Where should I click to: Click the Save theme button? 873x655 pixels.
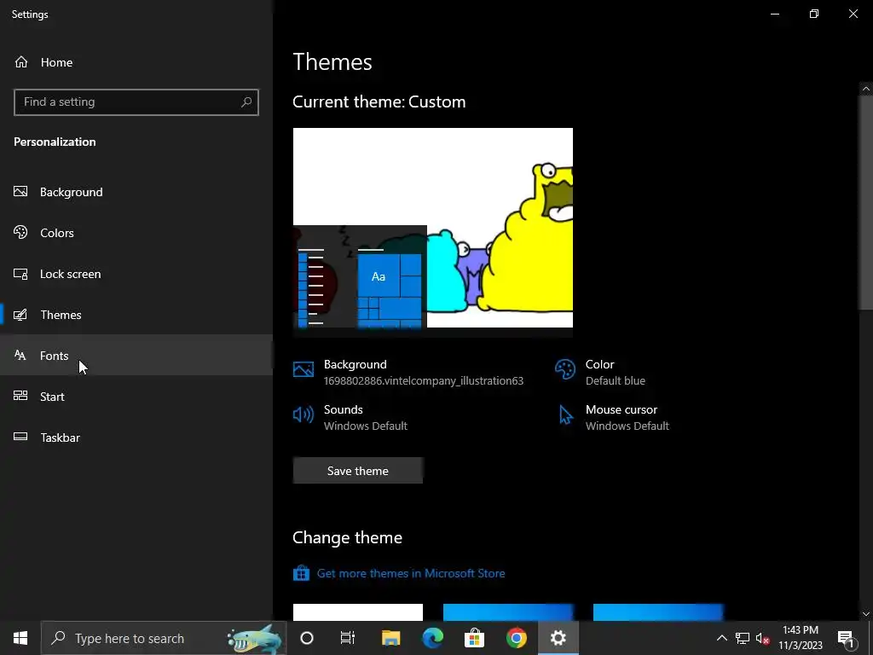tap(358, 471)
